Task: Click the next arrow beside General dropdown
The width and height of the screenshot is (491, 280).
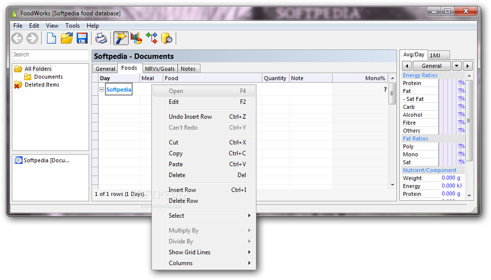Action: pos(468,66)
